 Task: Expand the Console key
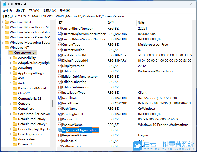tap(10, 104)
